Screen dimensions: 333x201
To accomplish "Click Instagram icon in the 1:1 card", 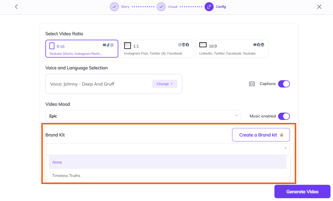I will [180, 45].
